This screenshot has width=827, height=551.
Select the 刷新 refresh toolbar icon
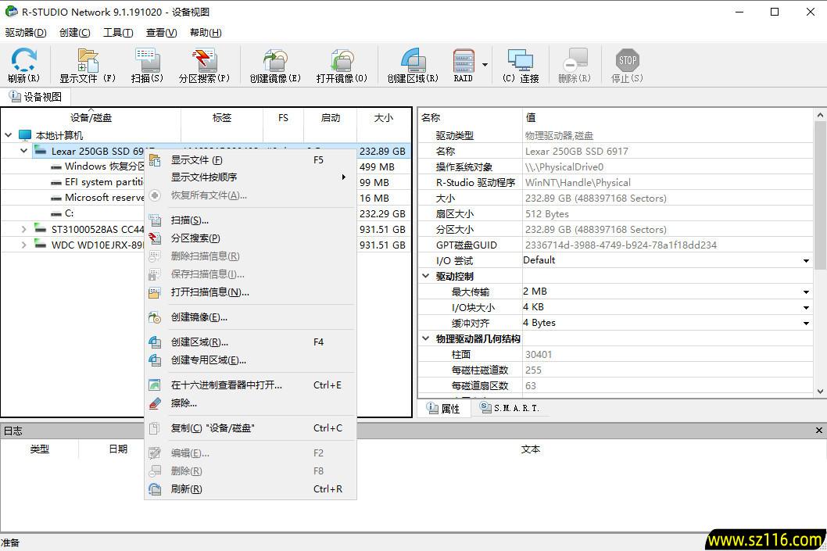point(23,64)
